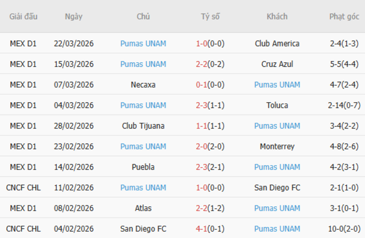The width and height of the screenshot is (365, 238).
Task: Open Atlas team entry
Action: pyautogui.click(x=143, y=208)
